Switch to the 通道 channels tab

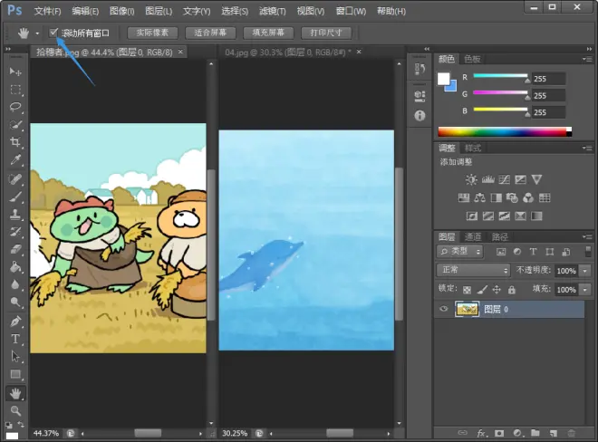(473, 236)
